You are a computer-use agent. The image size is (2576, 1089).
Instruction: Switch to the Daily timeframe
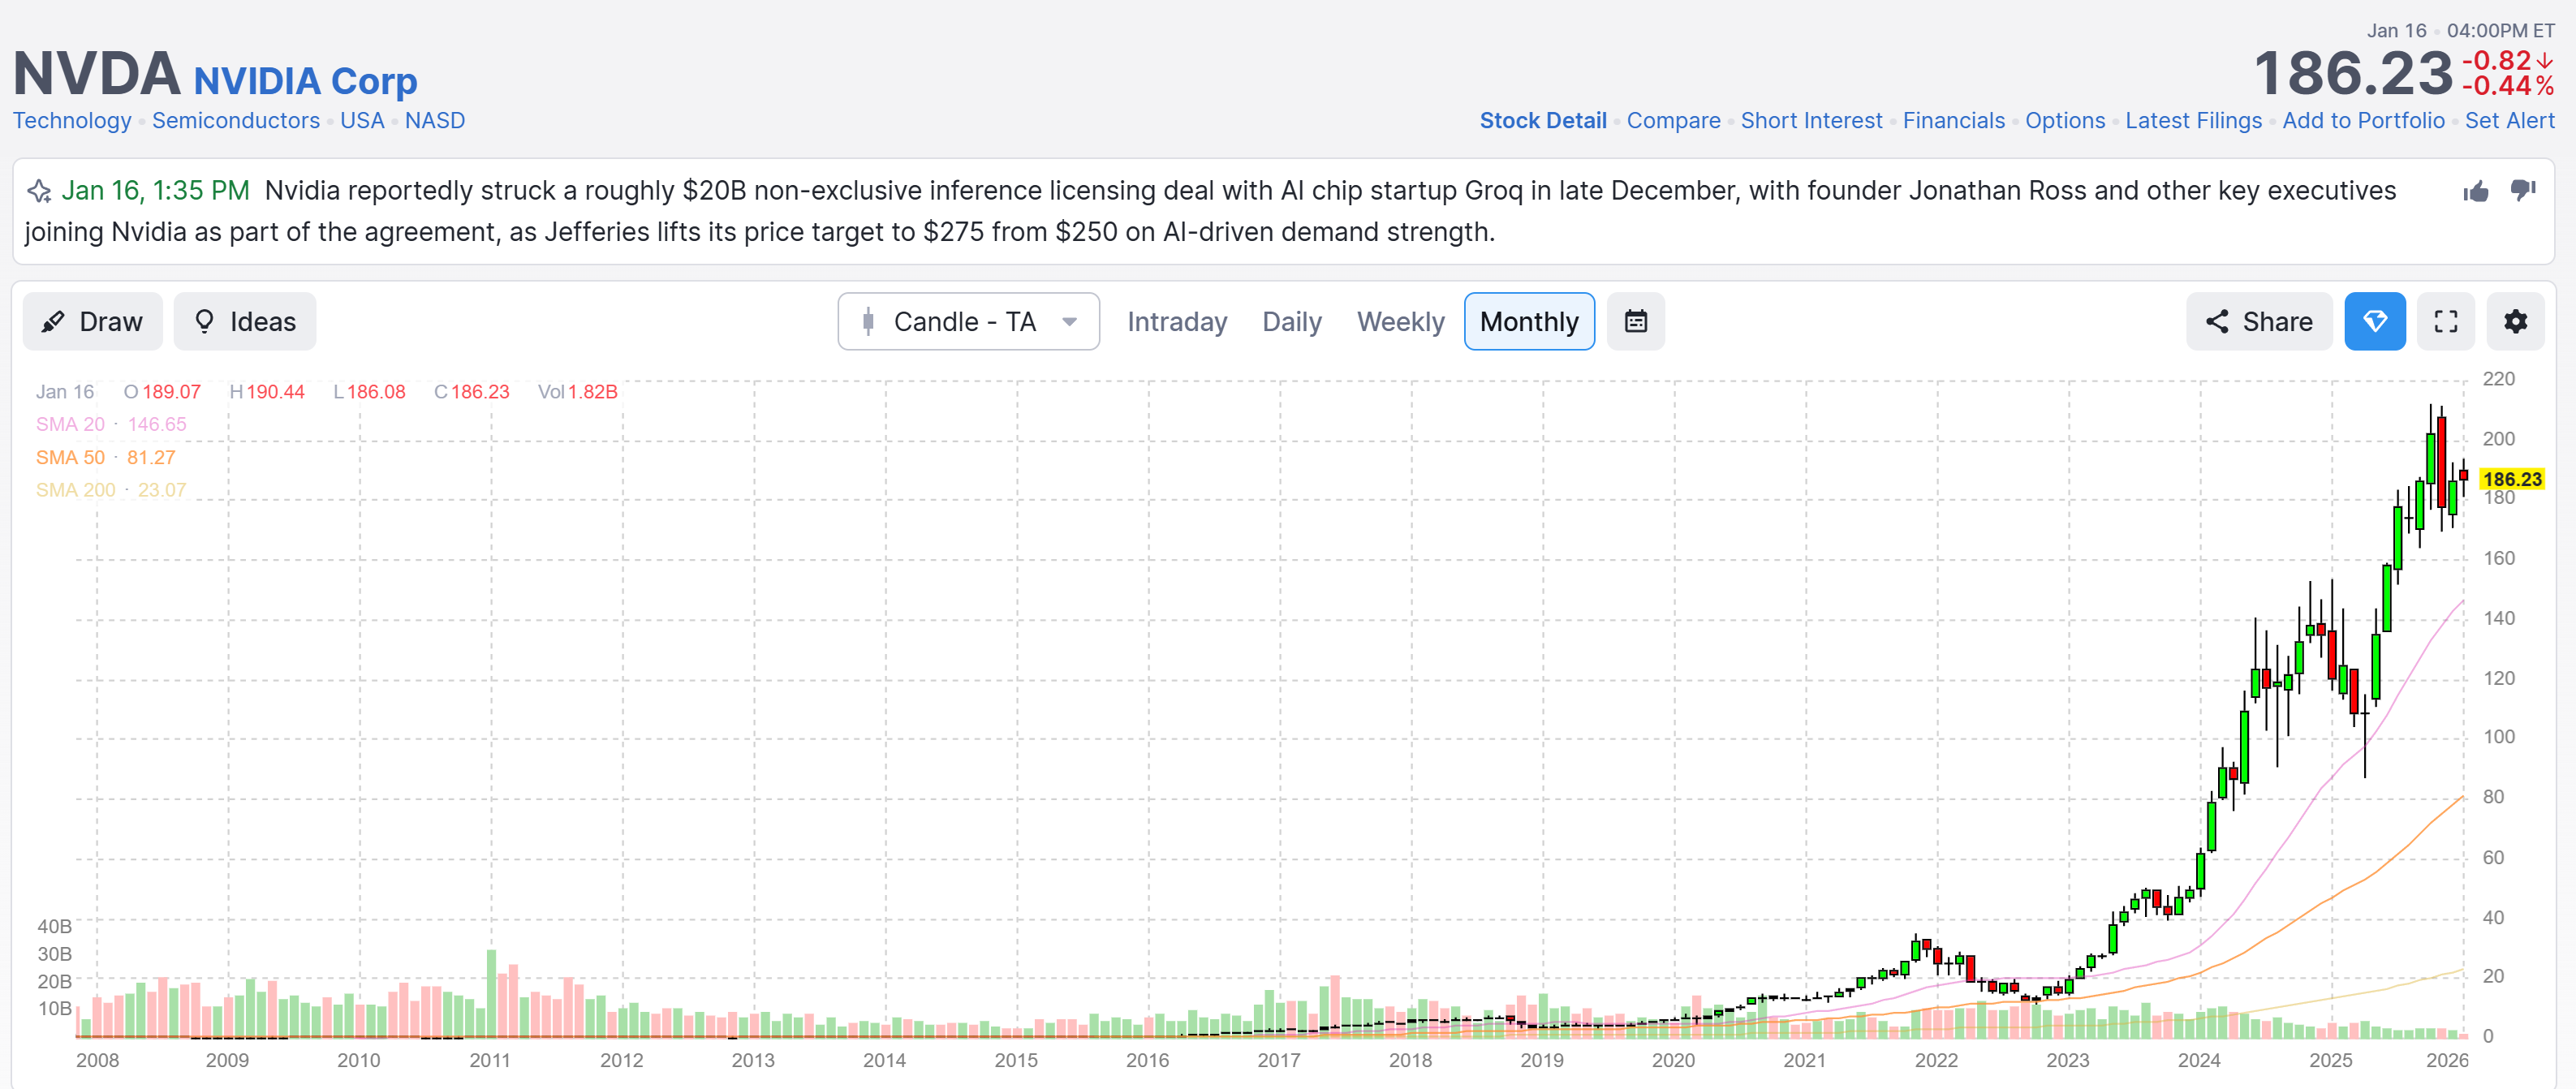click(x=1291, y=322)
